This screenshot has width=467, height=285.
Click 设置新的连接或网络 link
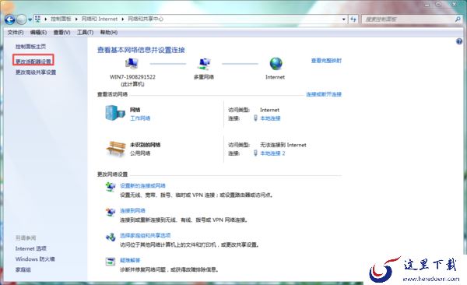coord(142,185)
